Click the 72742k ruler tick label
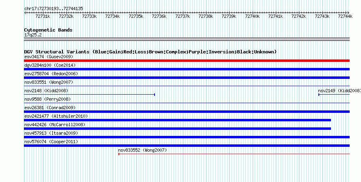The height and width of the screenshot is (182, 361). click(299, 16)
